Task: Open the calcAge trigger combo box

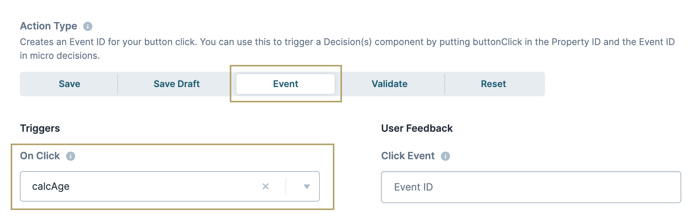Action: 170,186
